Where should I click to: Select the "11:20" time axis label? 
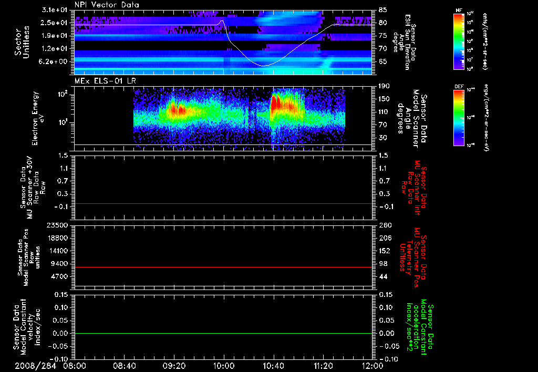point(323,366)
